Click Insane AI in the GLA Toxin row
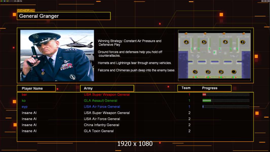 29,131
